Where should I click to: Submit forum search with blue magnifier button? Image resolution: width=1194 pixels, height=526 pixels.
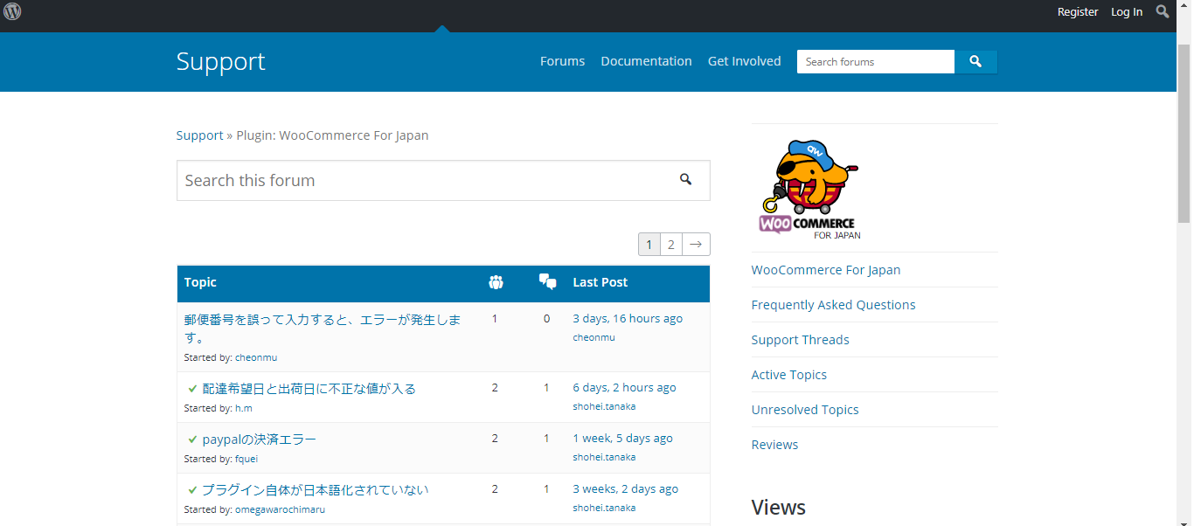click(975, 62)
